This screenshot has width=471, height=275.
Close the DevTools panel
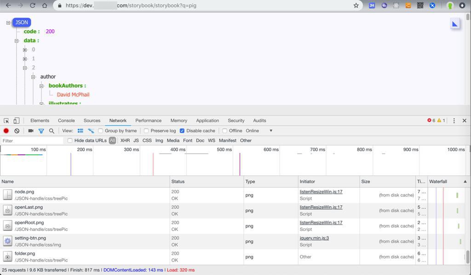[x=465, y=121]
